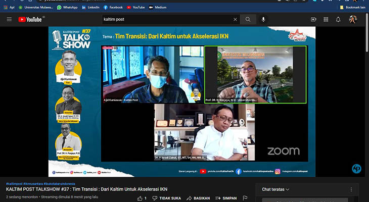This screenshot has height=202, width=369.
Task: Go to the YouTube home logo
Action: point(30,19)
